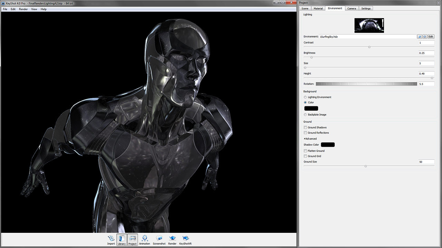Click the environment file browse icon

click(419, 37)
